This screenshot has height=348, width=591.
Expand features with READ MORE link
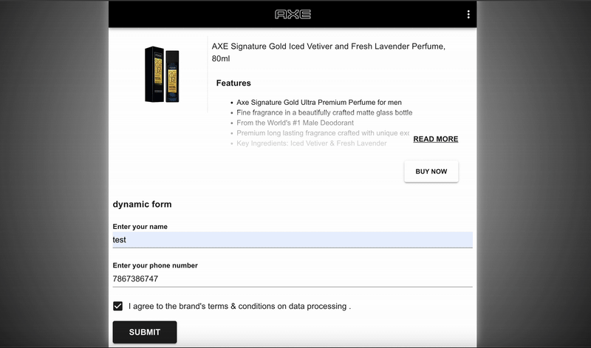click(x=436, y=139)
